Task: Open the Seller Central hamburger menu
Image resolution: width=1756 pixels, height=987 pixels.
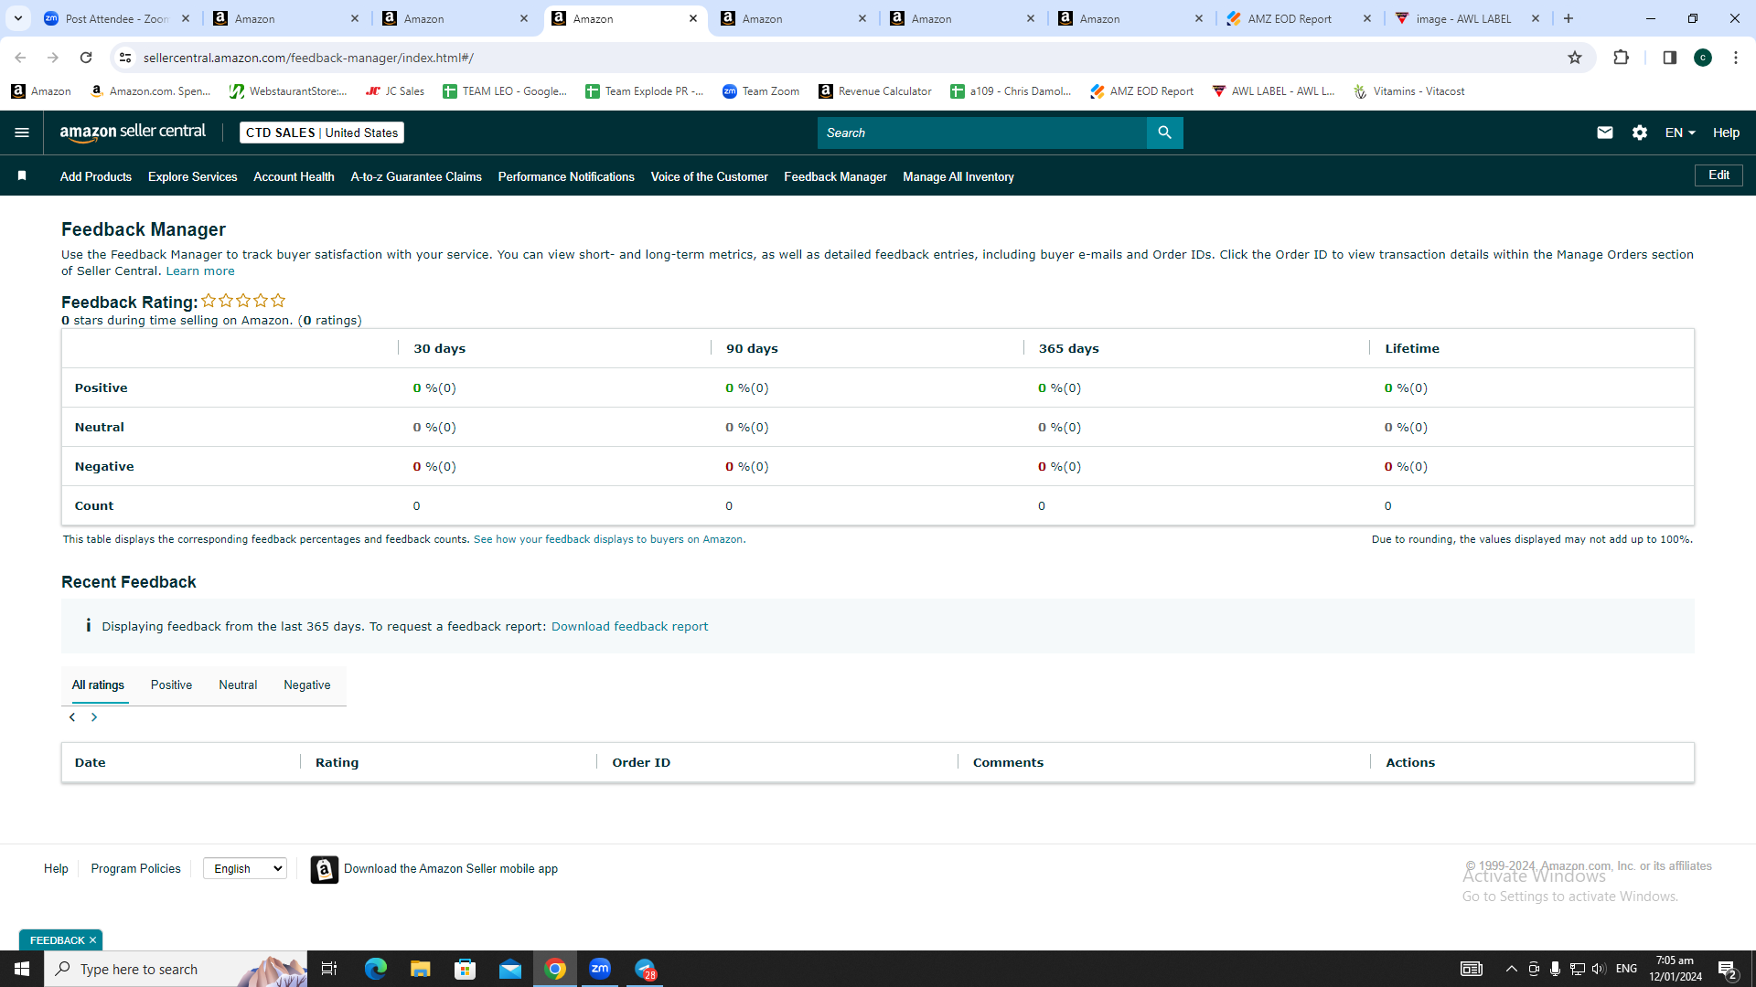Action: click(x=22, y=133)
